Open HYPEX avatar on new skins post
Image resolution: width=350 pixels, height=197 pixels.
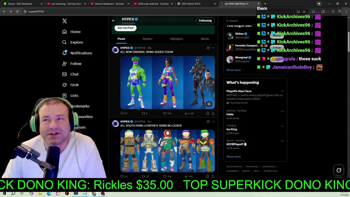click(115, 50)
